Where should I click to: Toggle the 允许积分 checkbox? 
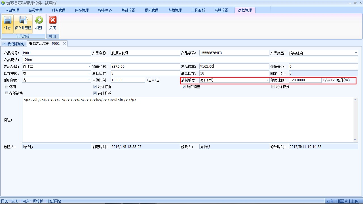click(x=273, y=87)
